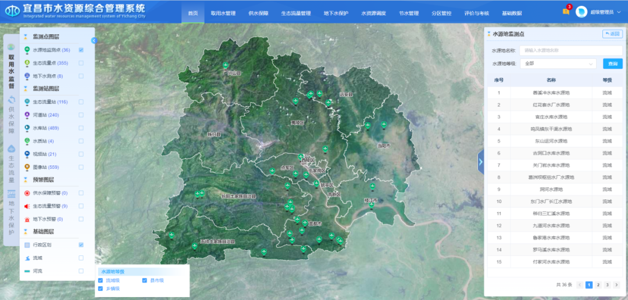Toggle the 行政区划 base layer checkbox
Screen dimensions: 628x300
click(81, 245)
